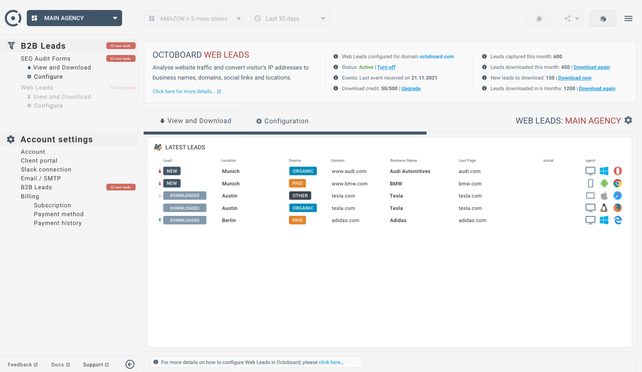Click the OTHER source tag for Tesla

coord(300,196)
